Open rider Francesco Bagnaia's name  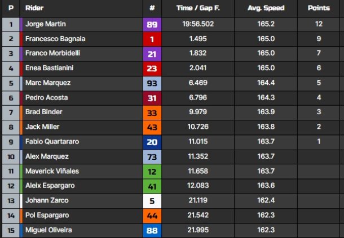tap(55, 39)
